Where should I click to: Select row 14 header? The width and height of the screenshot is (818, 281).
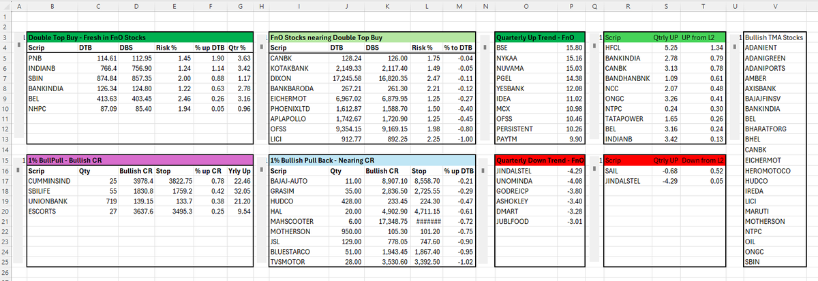coord(5,148)
